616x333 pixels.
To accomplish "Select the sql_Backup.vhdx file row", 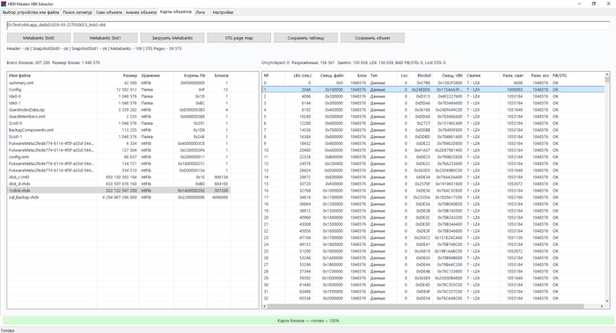I will click(x=119, y=198).
